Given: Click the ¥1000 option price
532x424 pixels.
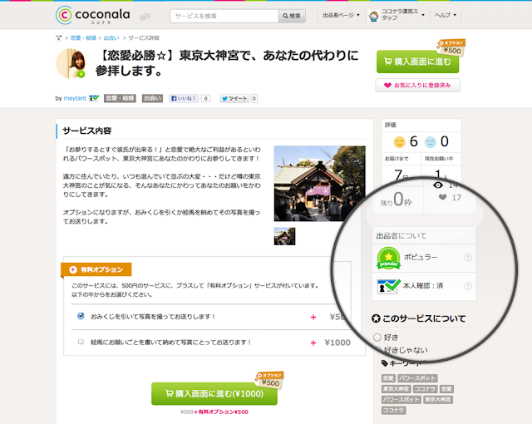Looking at the screenshot, I should pos(337,343).
